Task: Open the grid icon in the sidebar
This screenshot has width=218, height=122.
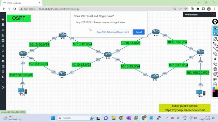Action: pos(3,46)
